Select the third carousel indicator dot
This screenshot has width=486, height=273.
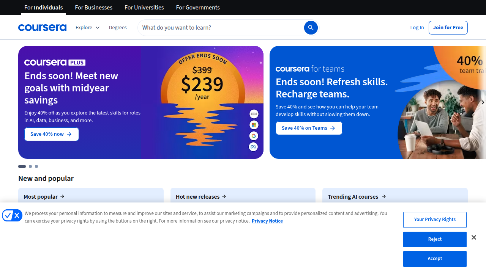click(x=36, y=166)
